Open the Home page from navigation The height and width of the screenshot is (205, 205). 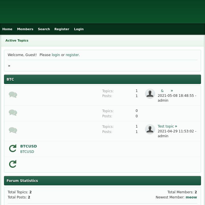pos(7,29)
